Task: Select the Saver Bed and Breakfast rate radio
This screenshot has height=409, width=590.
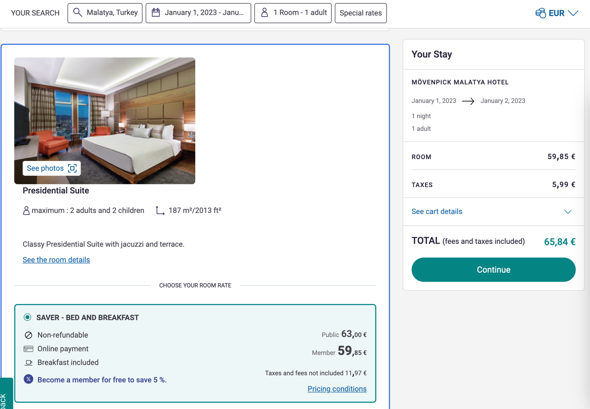Action: click(x=27, y=317)
